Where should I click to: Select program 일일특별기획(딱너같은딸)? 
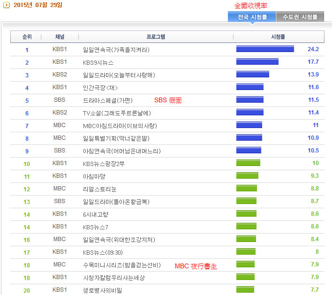point(116,138)
